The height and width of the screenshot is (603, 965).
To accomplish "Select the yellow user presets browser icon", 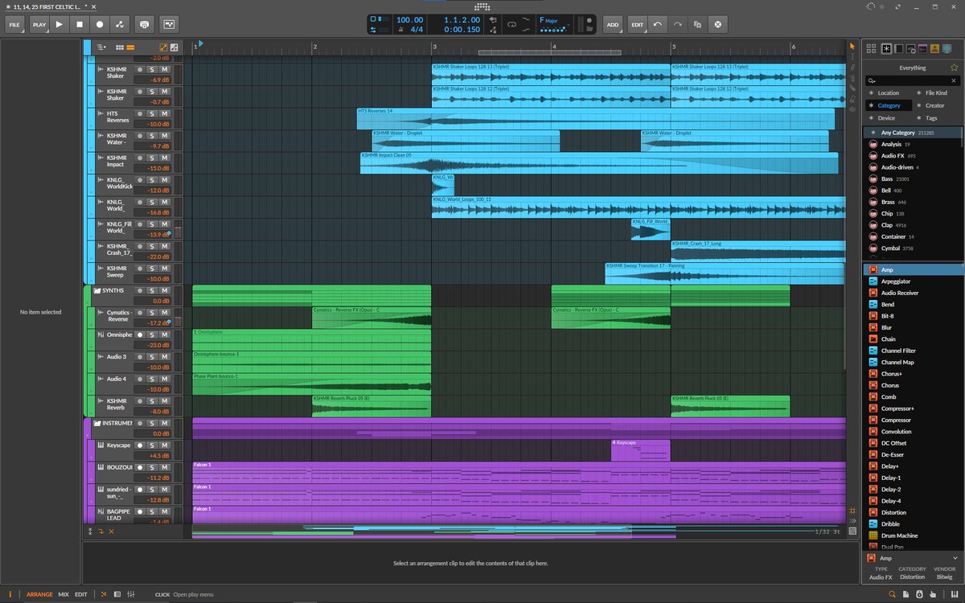I will 934,49.
